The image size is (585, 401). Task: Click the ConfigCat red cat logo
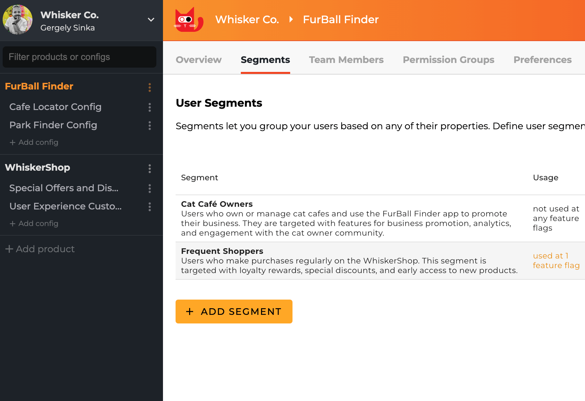[x=188, y=20]
